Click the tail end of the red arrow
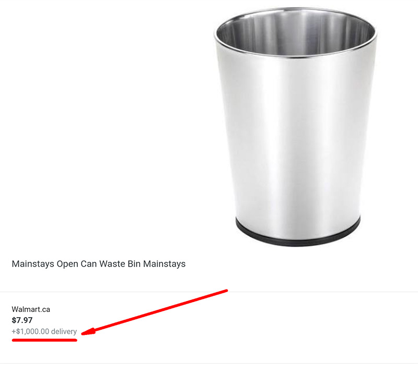The image size is (418, 373). coord(225,291)
